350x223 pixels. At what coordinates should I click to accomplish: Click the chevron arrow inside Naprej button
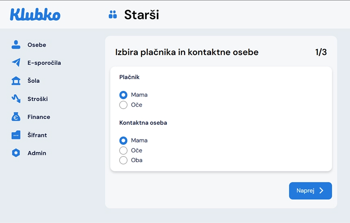pos(322,191)
